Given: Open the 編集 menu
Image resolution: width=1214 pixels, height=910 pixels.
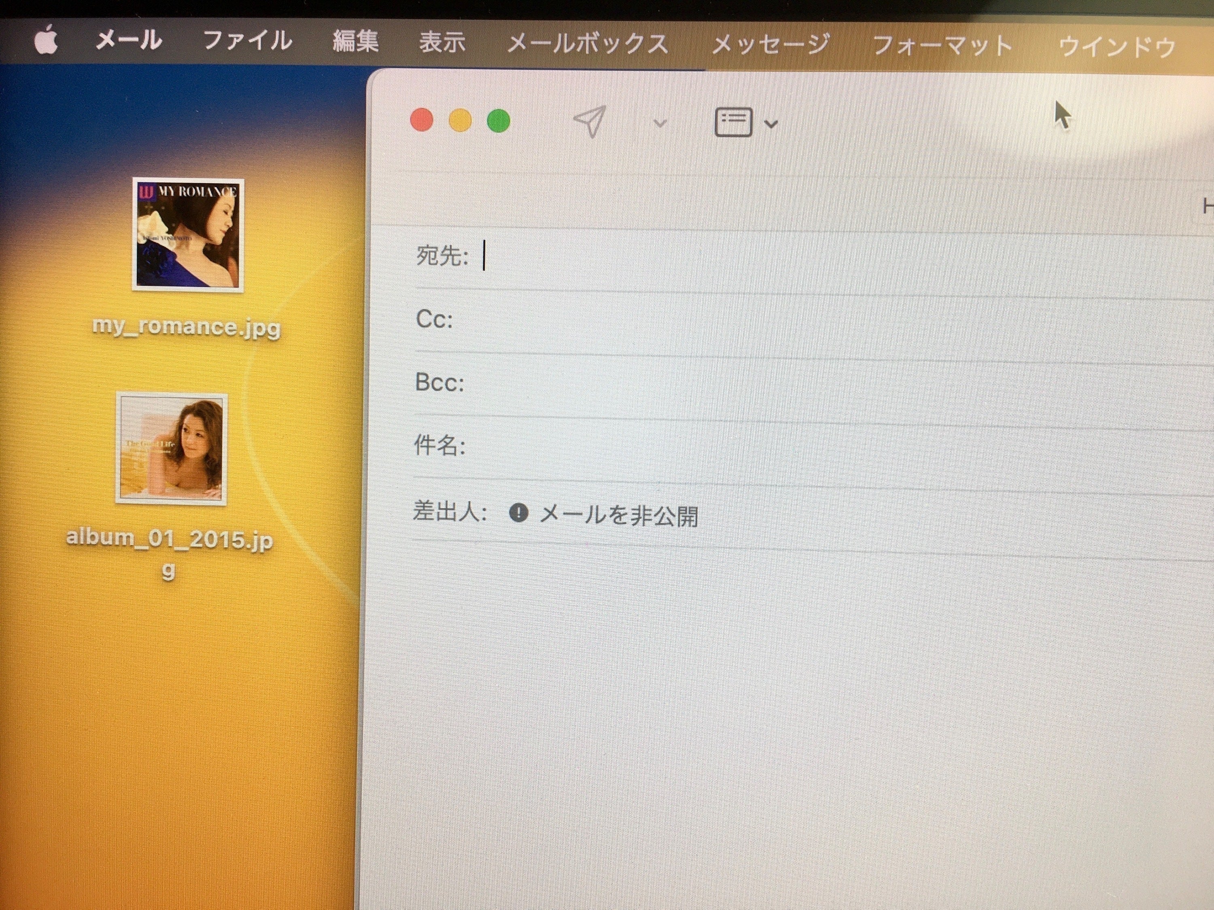Looking at the screenshot, I should pos(356,42).
